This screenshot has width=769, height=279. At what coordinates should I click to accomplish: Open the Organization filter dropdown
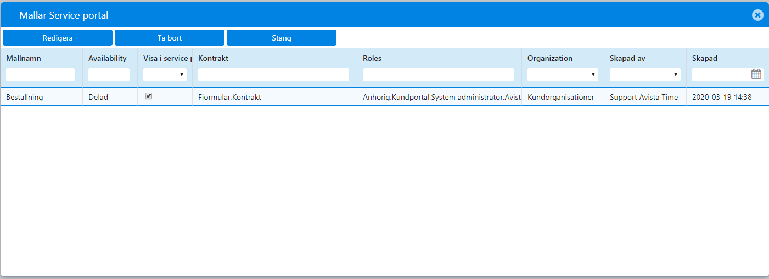[x=563, y=75]
